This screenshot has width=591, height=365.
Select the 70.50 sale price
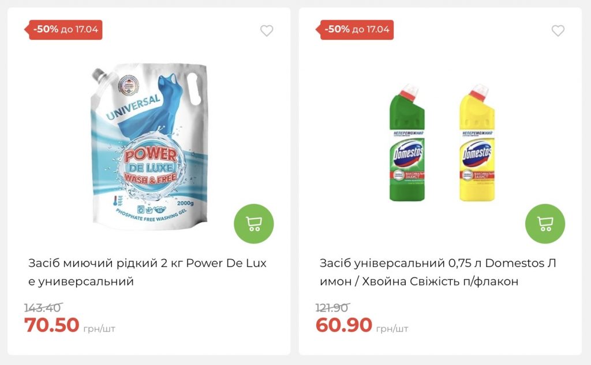(x=51, y=325)
